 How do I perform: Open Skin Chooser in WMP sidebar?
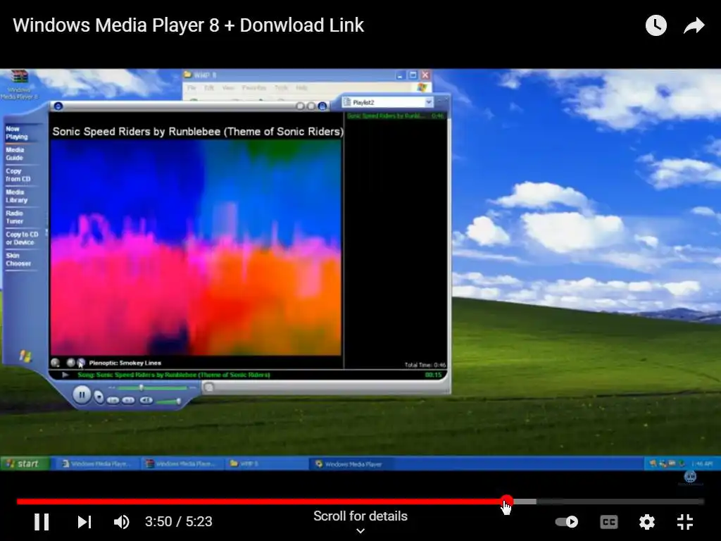click(x=18, y=259)
